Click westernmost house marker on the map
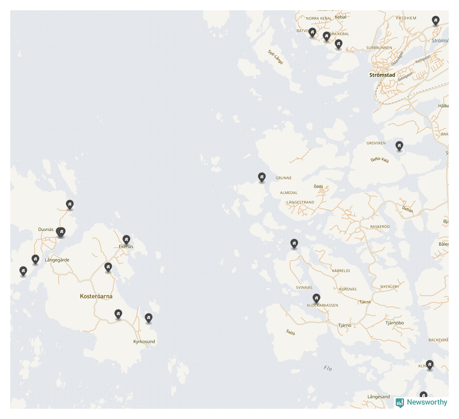 coord(23,271)
